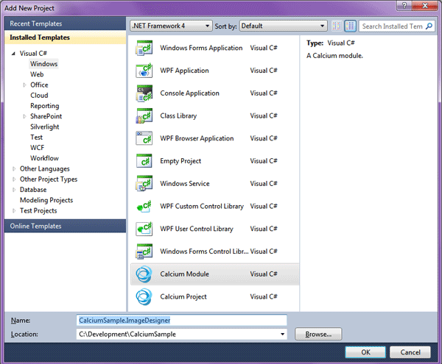Click the search magnifier icon
Screen dimensions: 442x364
tap(429, 26)
